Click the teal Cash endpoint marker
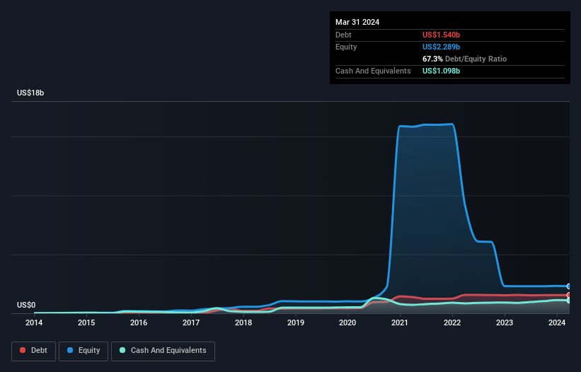Screen dimensions: 581x372 pyautogui.click(x=569, y=300)
